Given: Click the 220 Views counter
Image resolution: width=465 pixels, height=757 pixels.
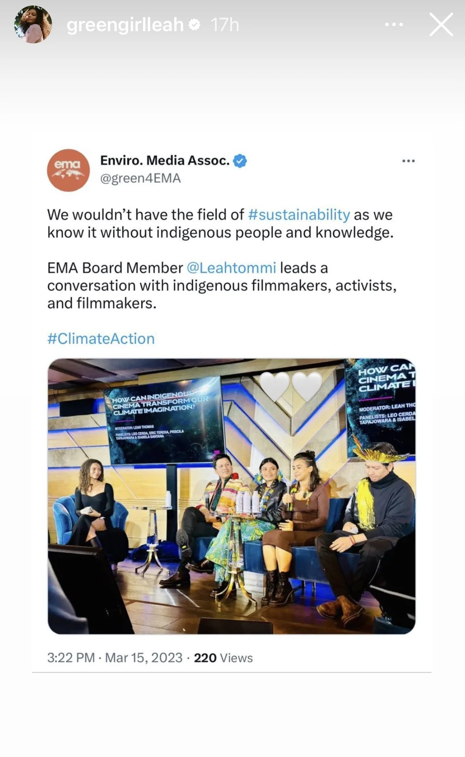Looking at the screenshot, I should 223,658.
